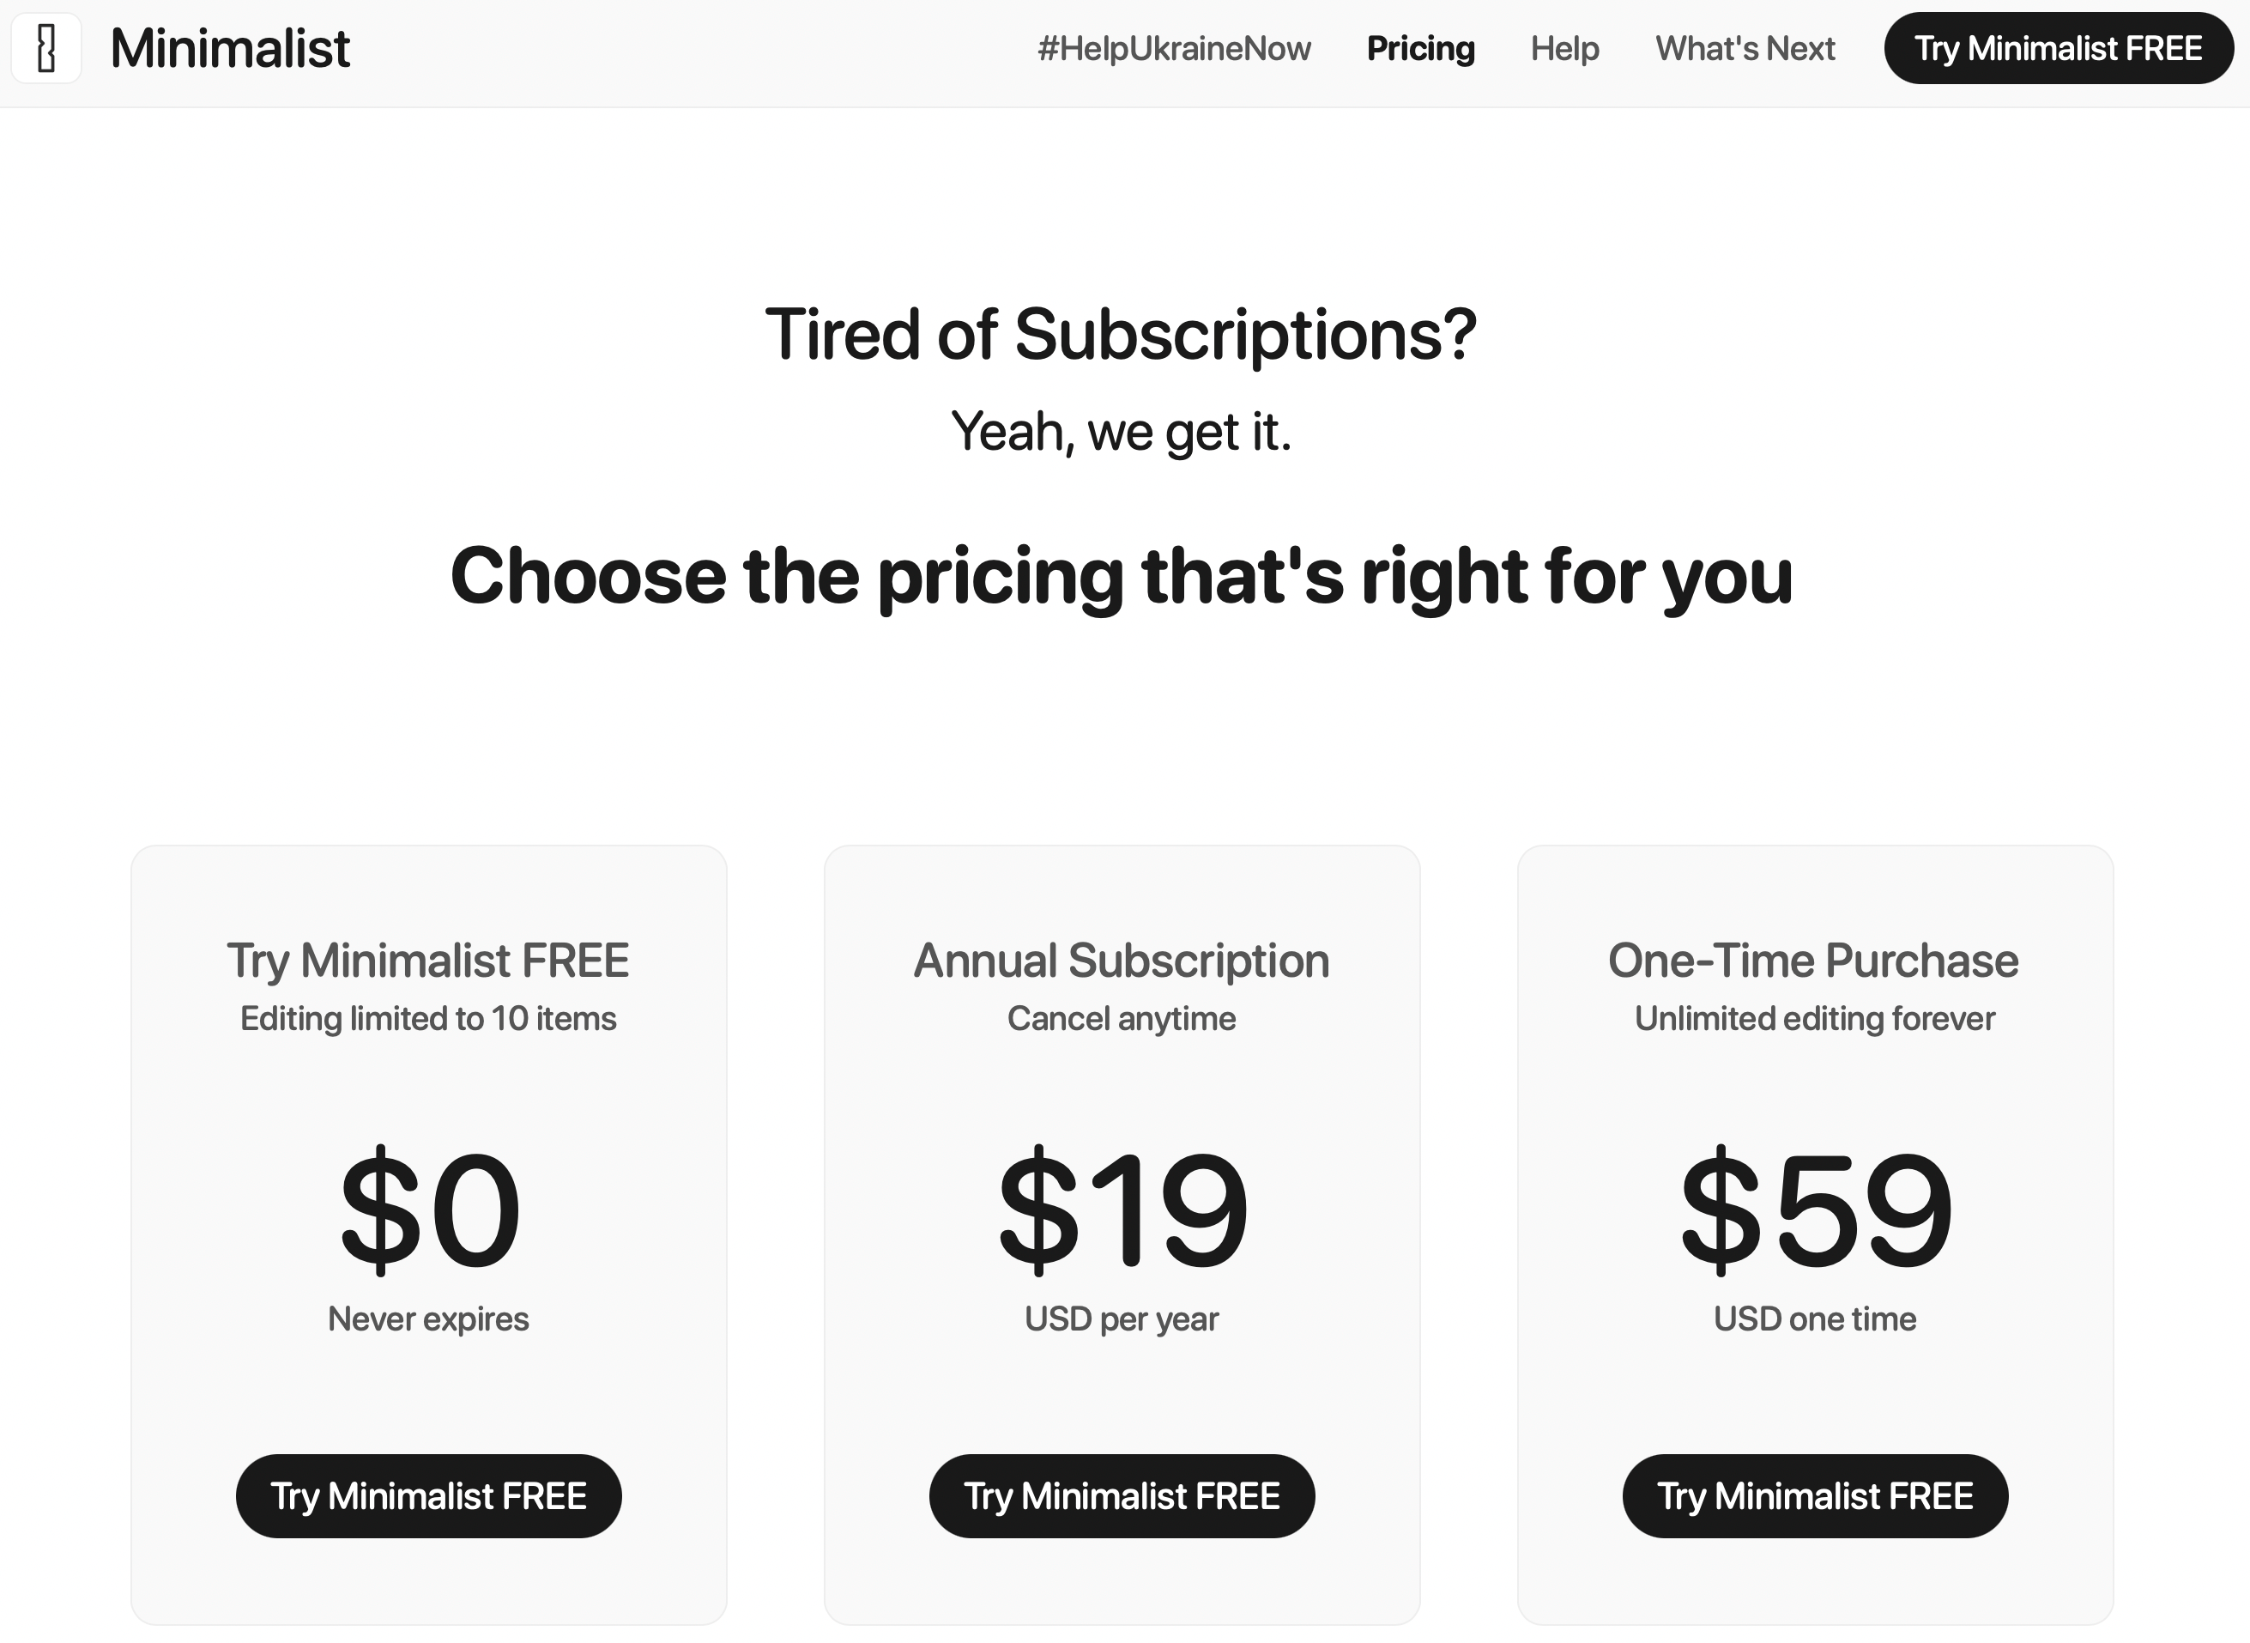Click the Try button under One-Time Purchase
The width and height of the screenshot is (2250, 1643).
tap(1815, 1496)
